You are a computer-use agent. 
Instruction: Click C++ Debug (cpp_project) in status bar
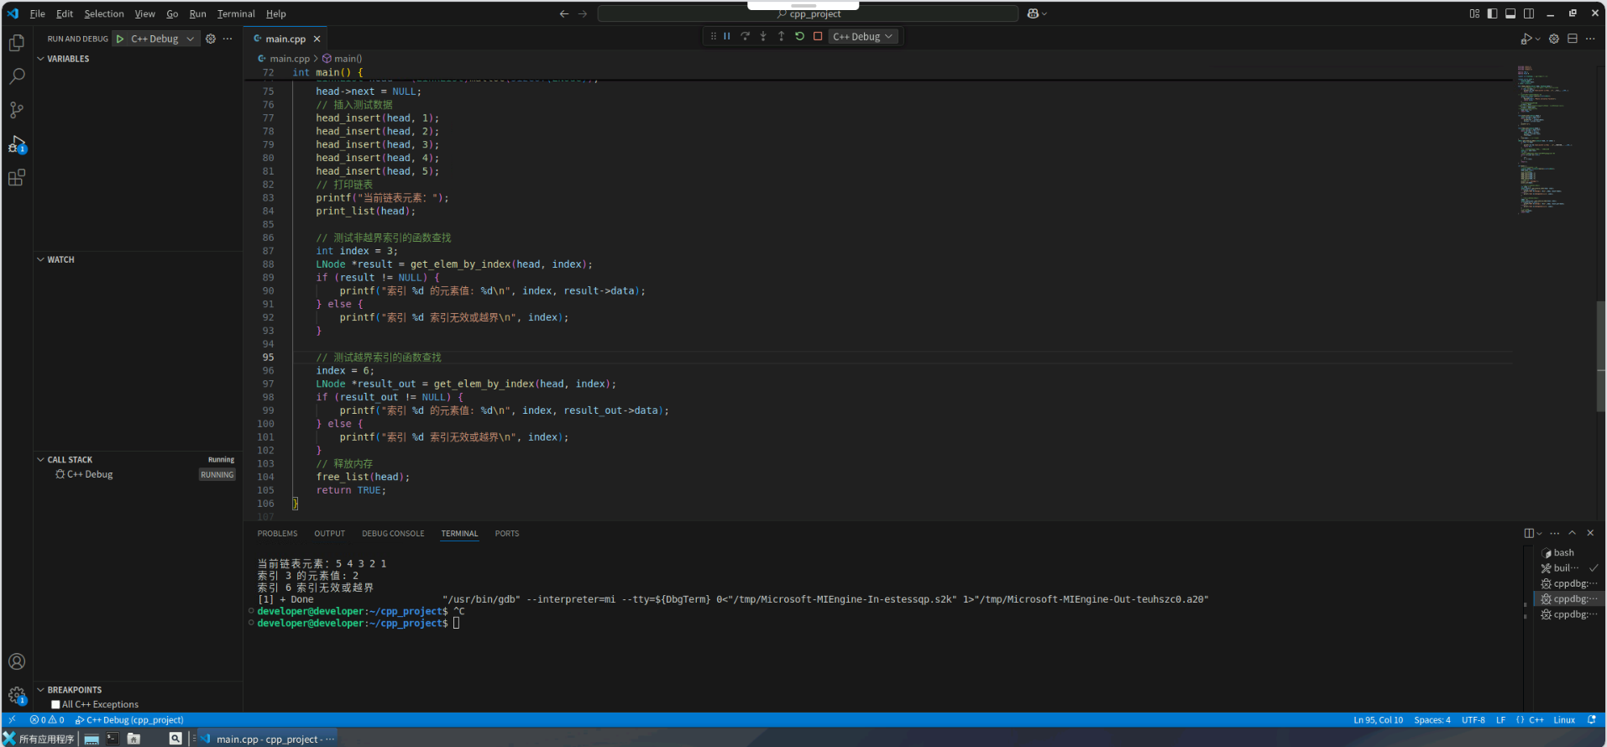129,720
